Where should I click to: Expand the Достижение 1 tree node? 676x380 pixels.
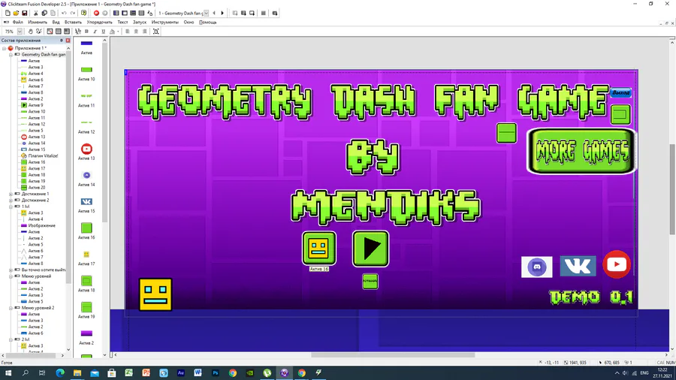11,194
